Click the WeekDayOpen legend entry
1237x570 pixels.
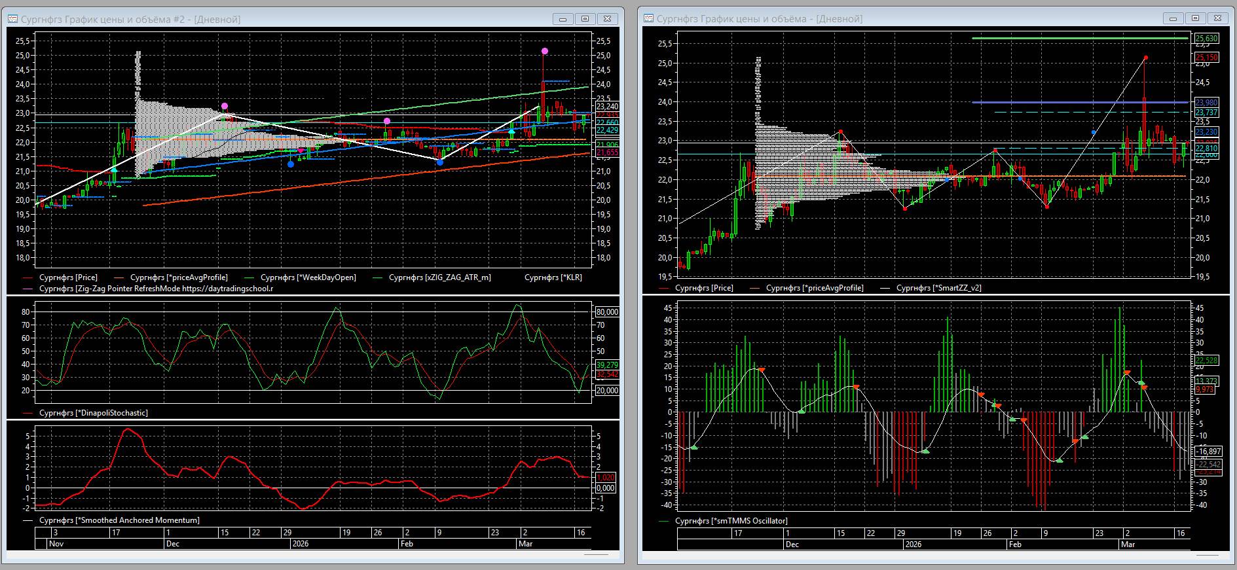pyautogui.click(x=308, y=277)
